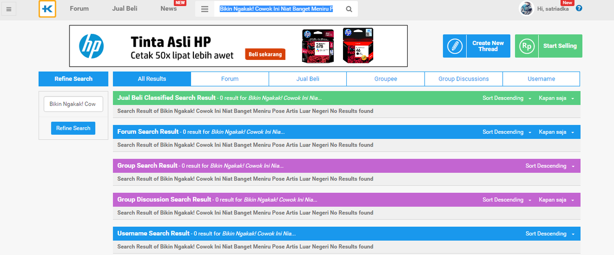Open Sort Descending in Group Search Result
The width and height of the screenshot is (614, 255).
pyautogui.click(x=550, y=166)
